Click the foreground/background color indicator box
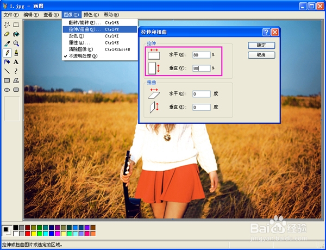 pos(7,230)
